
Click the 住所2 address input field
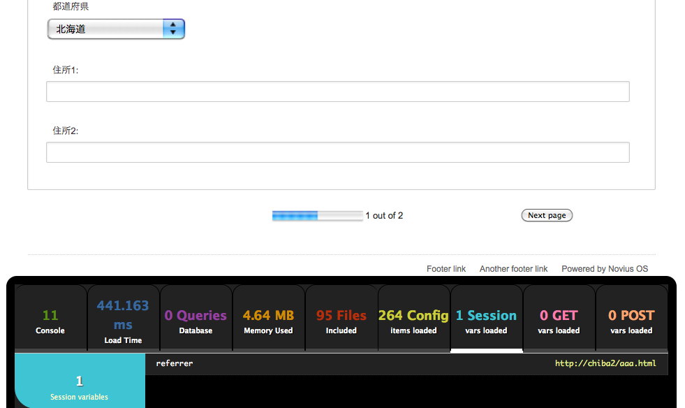tap(338, 152)
